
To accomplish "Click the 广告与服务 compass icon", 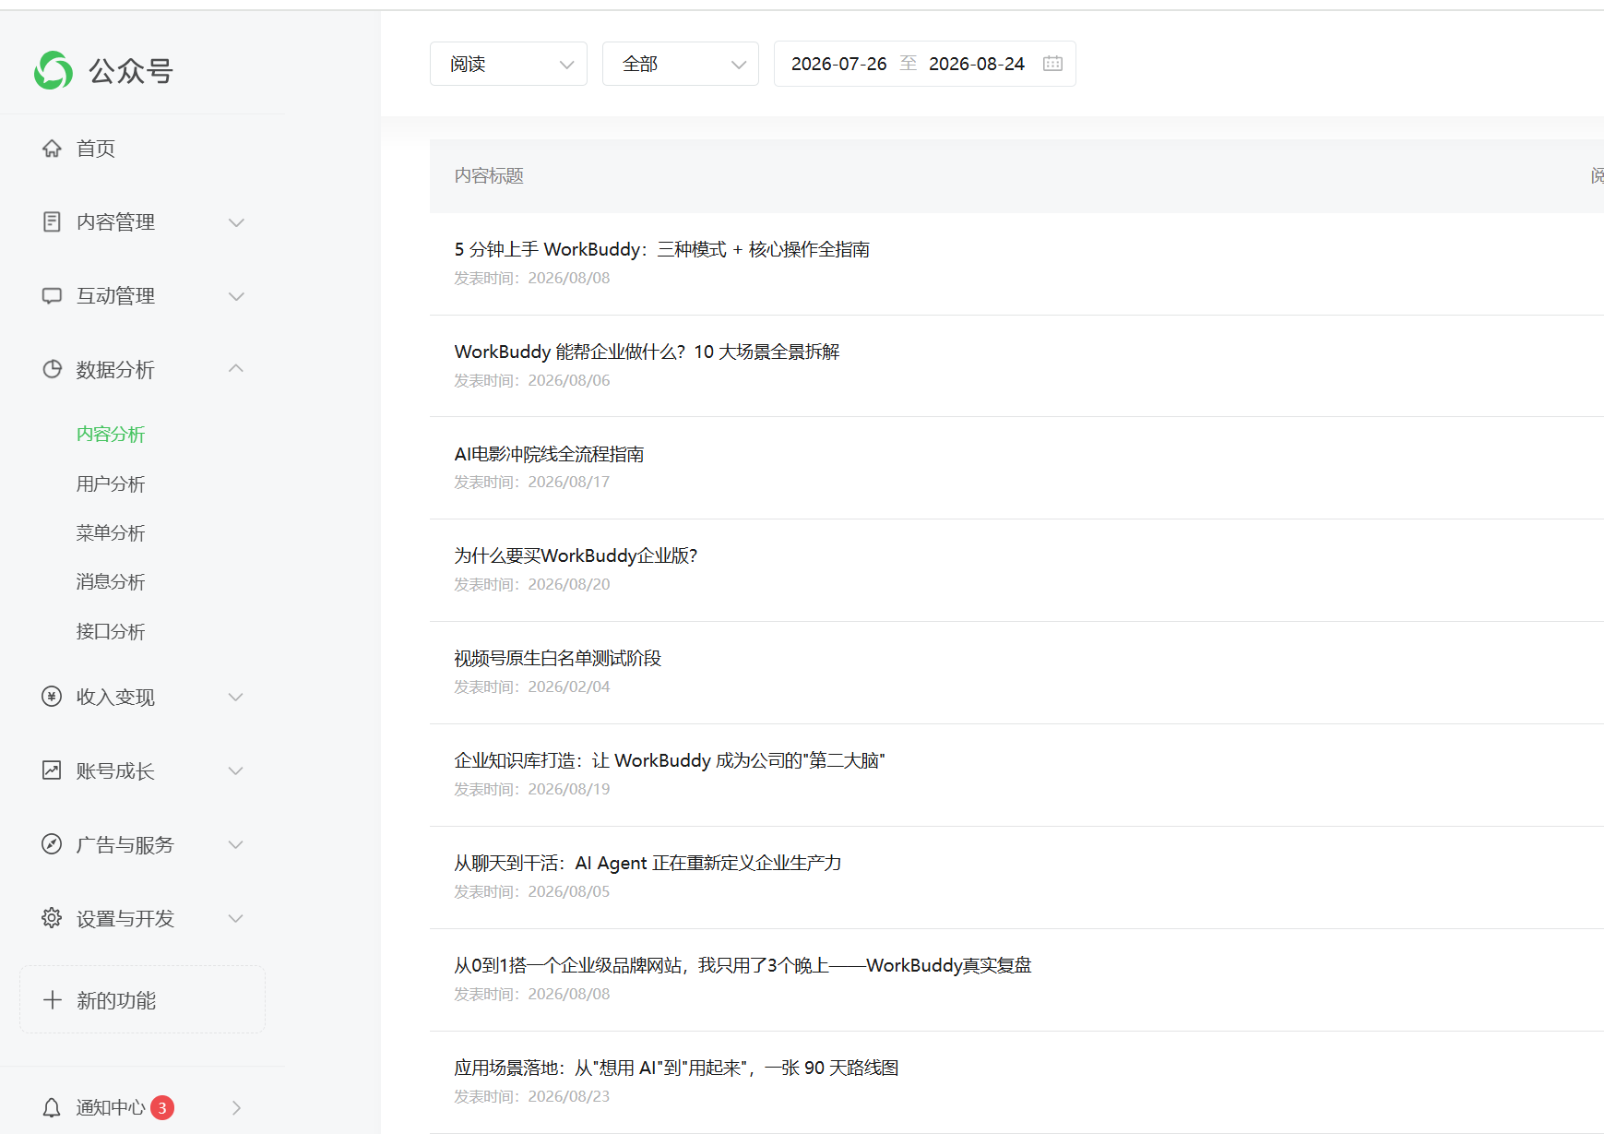I will [52, 844].
